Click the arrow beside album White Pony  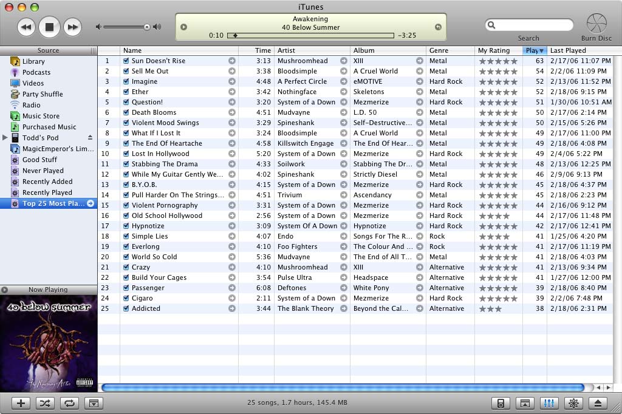(x=419, y=288)
